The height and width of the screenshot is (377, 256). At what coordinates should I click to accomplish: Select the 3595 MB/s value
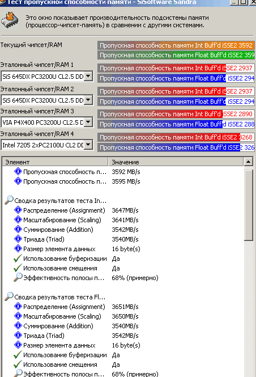pyautogui.click(x=126, y=181)
